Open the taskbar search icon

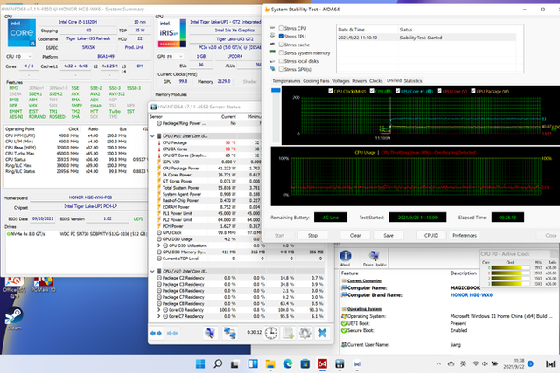pos(218,363)
